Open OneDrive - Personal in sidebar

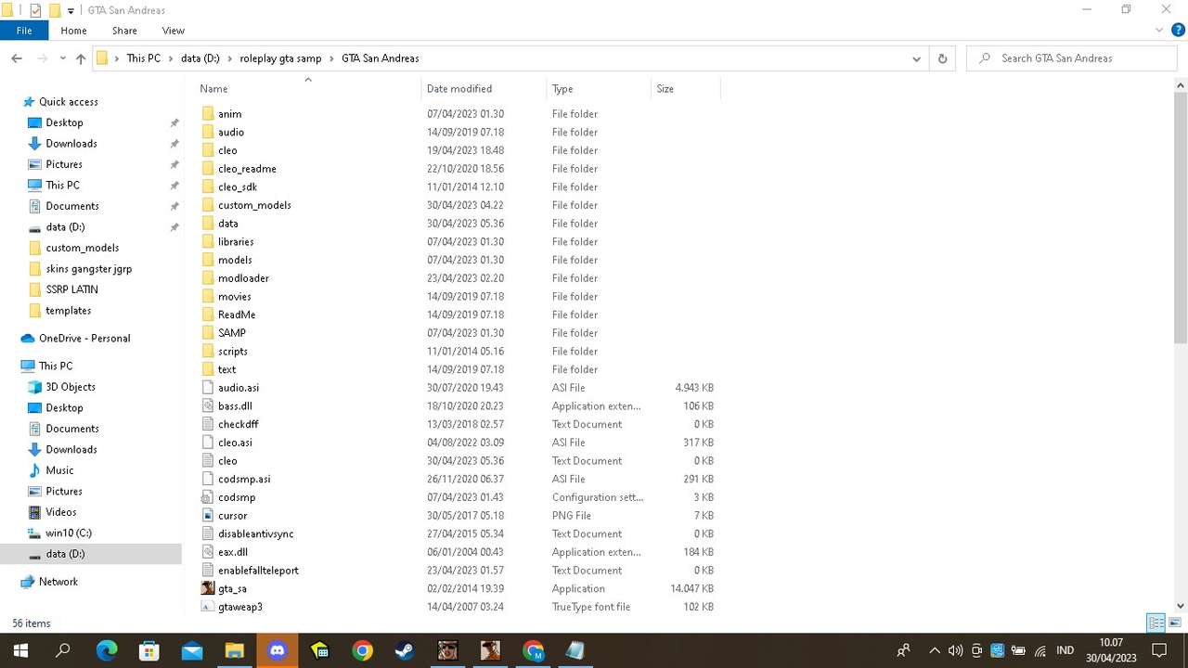click(x=84, y=339)
